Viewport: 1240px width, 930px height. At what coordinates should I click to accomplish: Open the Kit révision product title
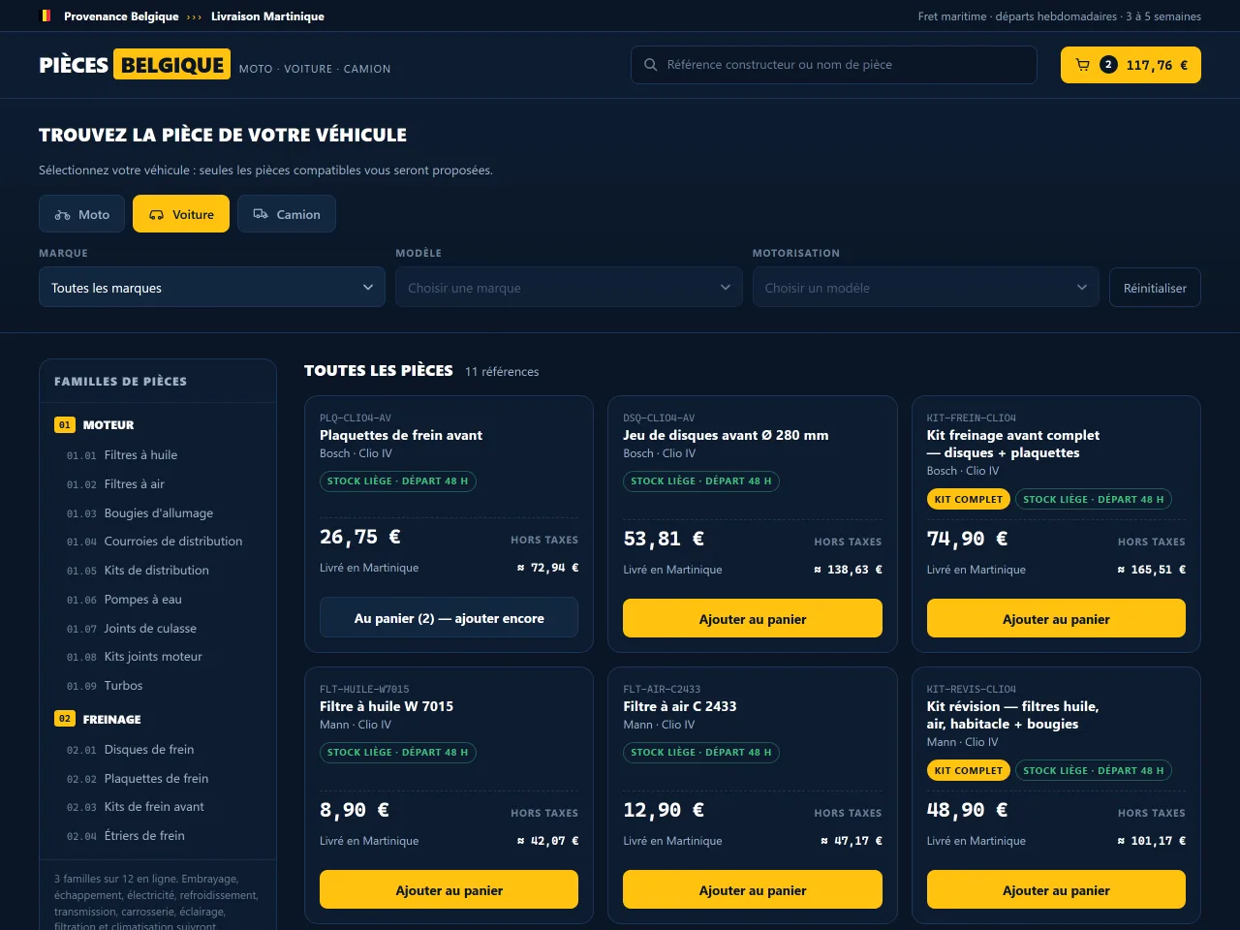point(1013,715)
